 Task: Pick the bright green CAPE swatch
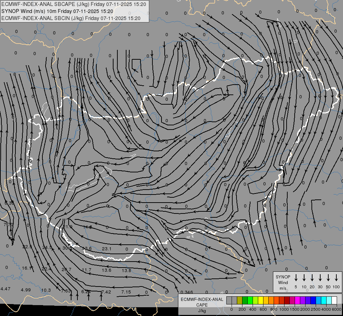pyautogui.click(x=250, y=301)
